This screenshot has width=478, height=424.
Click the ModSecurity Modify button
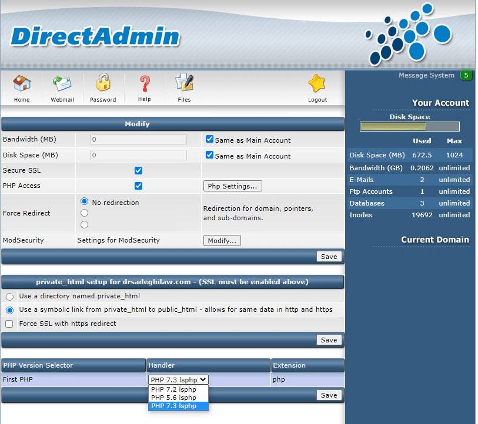tap(222, 241)
